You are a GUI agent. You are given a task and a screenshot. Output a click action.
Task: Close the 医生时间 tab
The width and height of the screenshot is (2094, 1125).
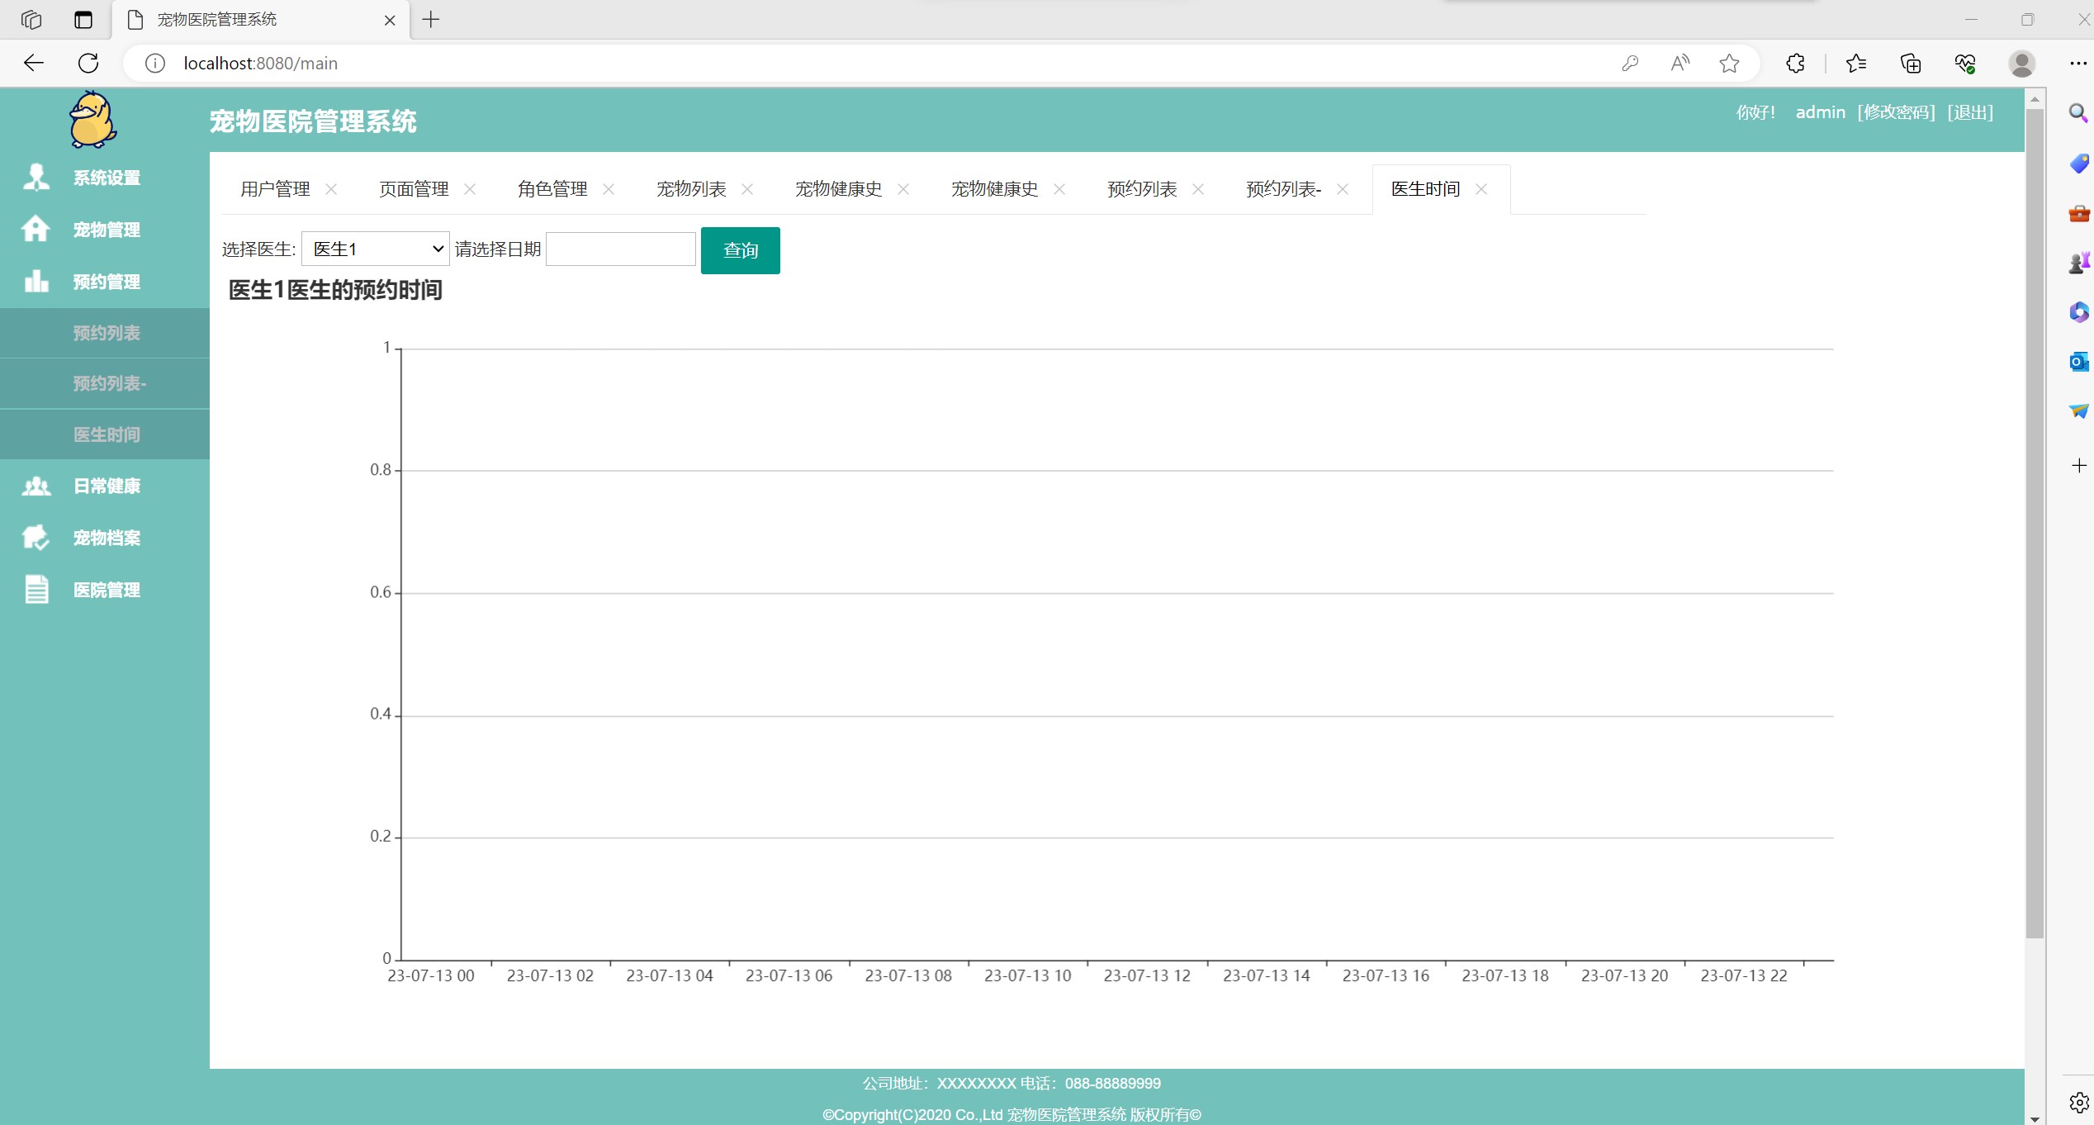point(1481,189)
